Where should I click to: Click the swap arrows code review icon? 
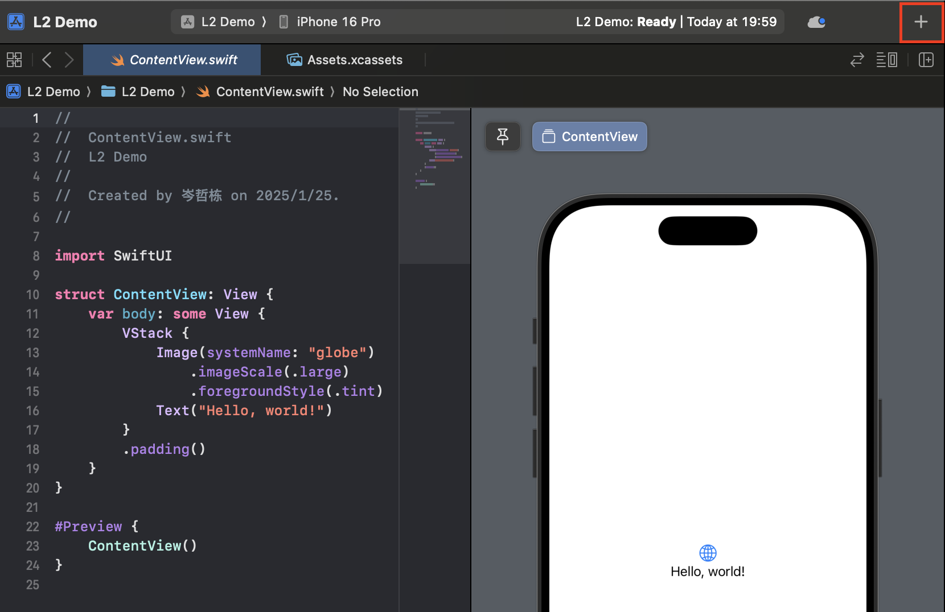click(857, 60)
